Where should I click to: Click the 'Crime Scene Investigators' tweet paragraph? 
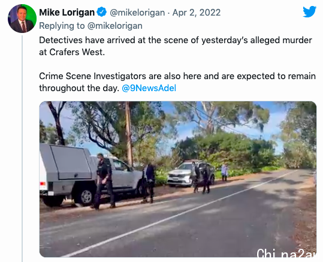pos(177,82)
